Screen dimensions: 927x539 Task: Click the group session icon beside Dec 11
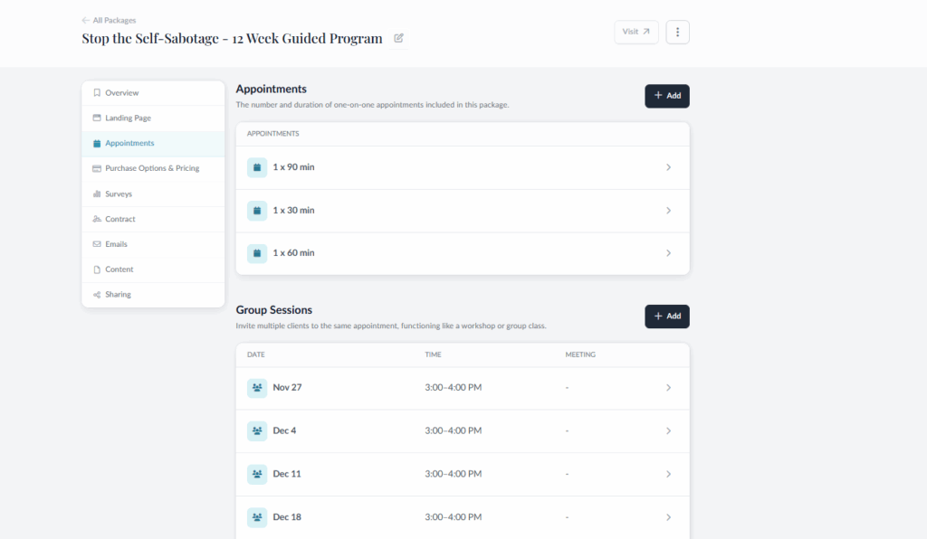(257, 473)
